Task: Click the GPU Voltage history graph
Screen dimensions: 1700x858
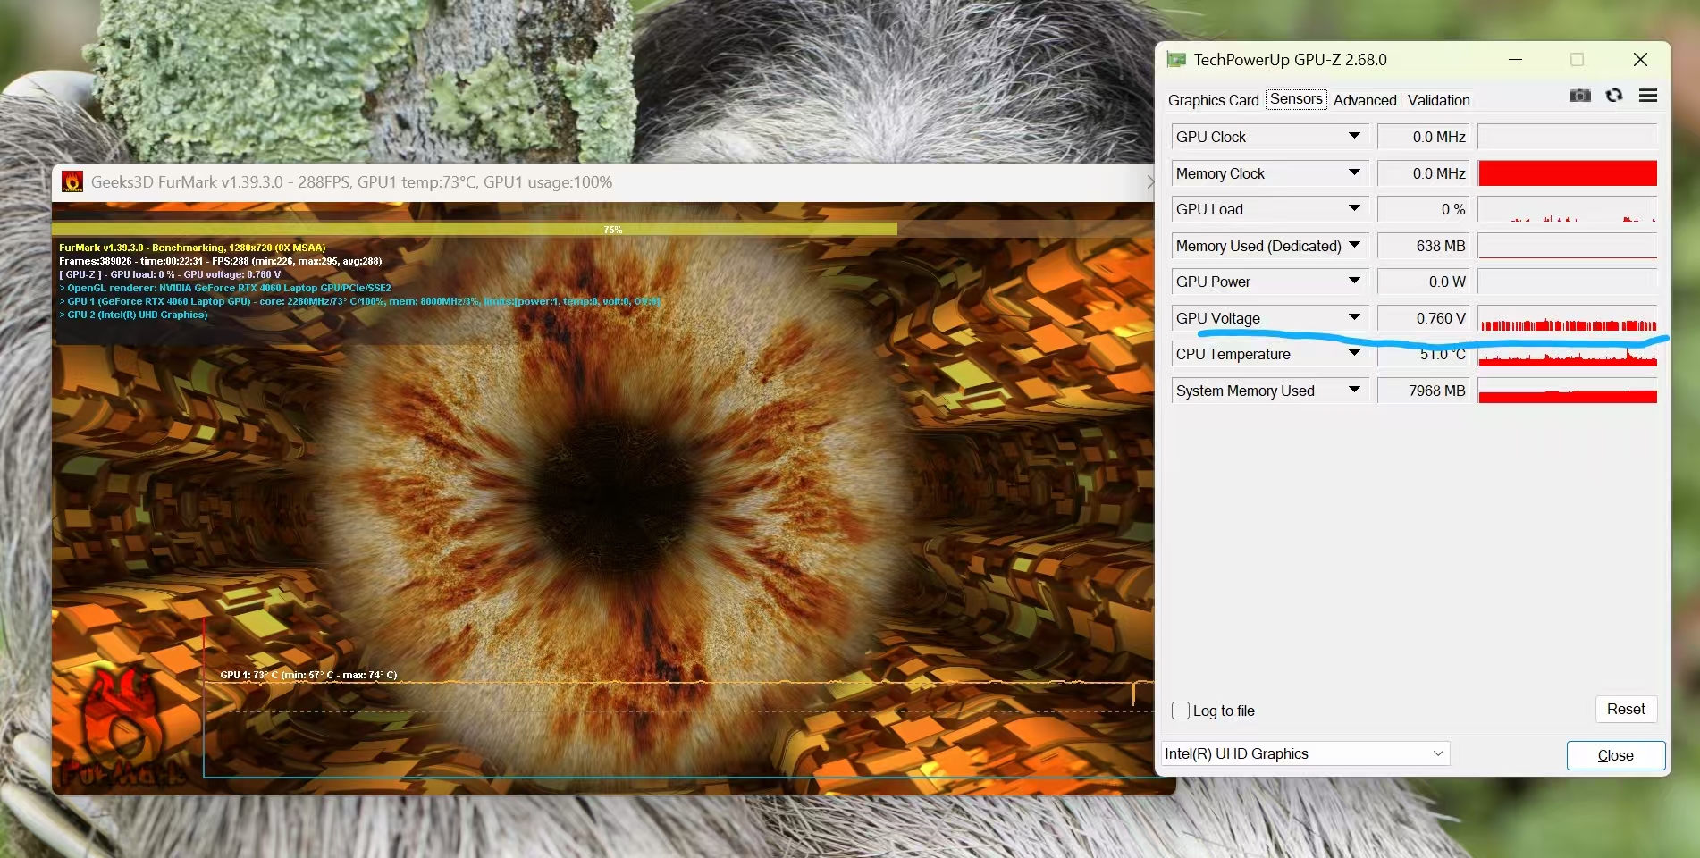Action: [1568, 318]
